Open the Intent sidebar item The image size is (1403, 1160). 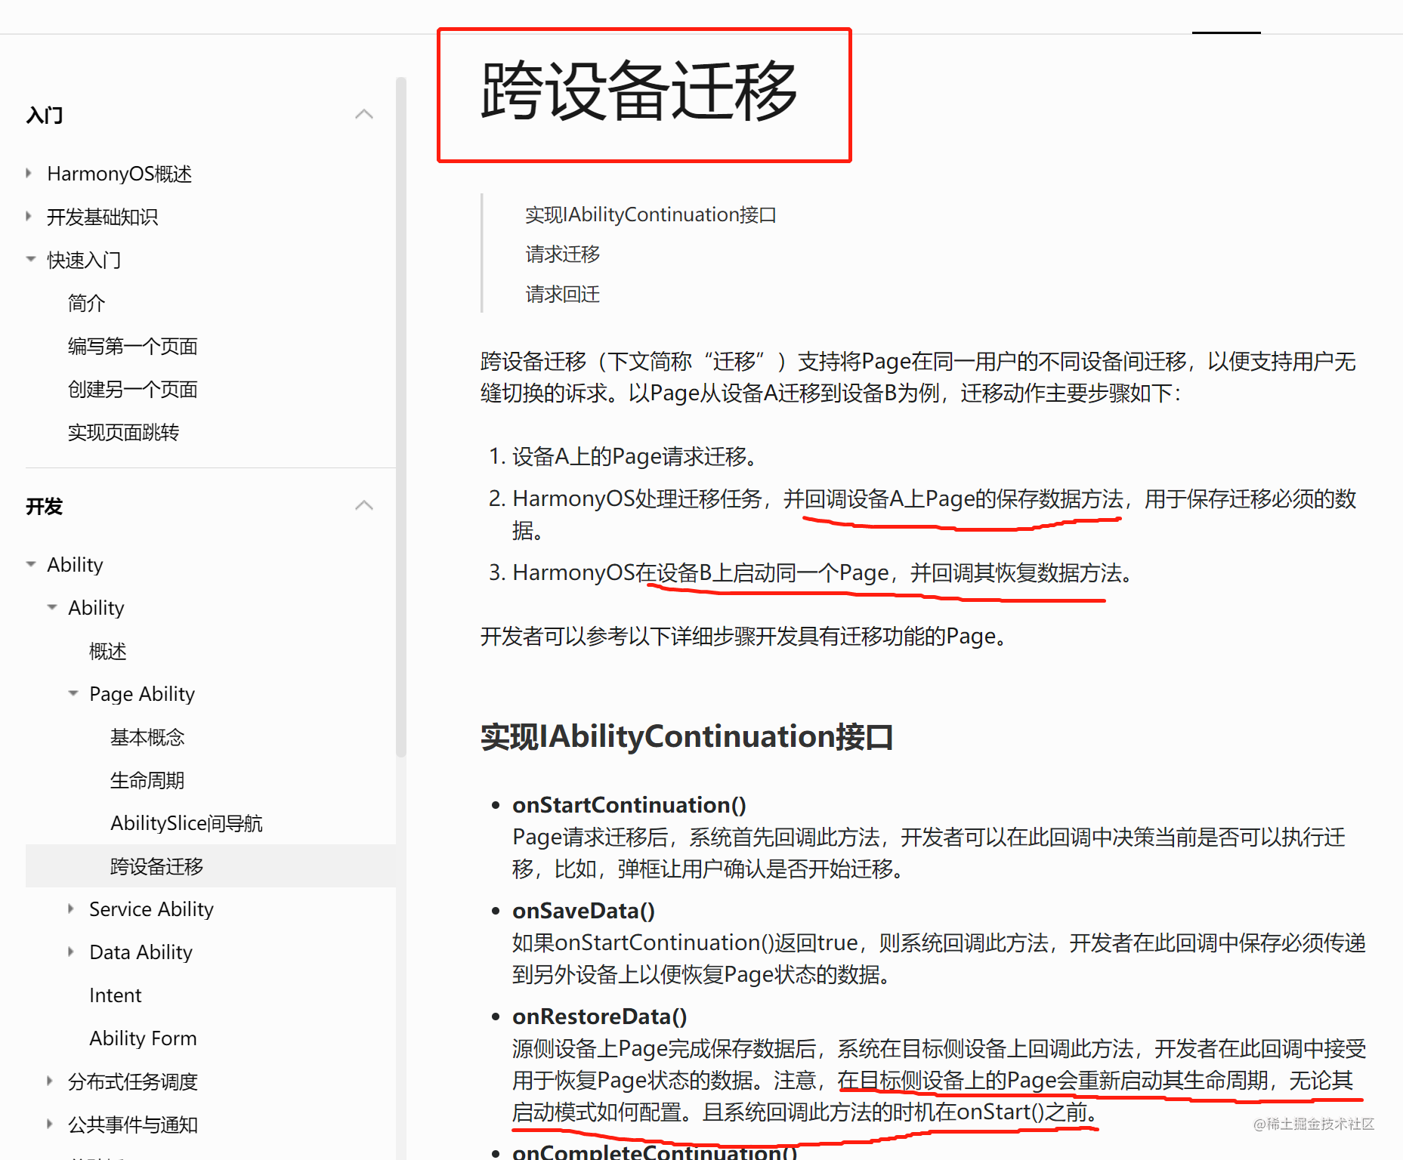pyautogui.click(x=115, y=995)
